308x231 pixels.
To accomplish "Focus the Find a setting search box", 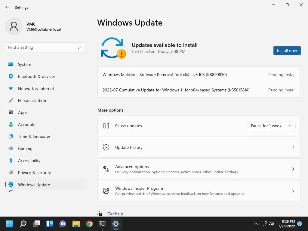I will [45, 47].
